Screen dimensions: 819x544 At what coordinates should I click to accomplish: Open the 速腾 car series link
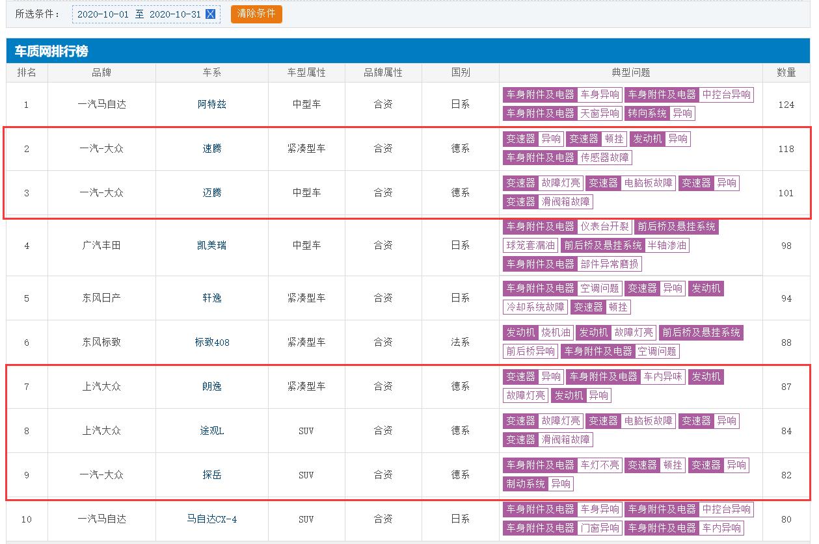(x=212, y=148)
